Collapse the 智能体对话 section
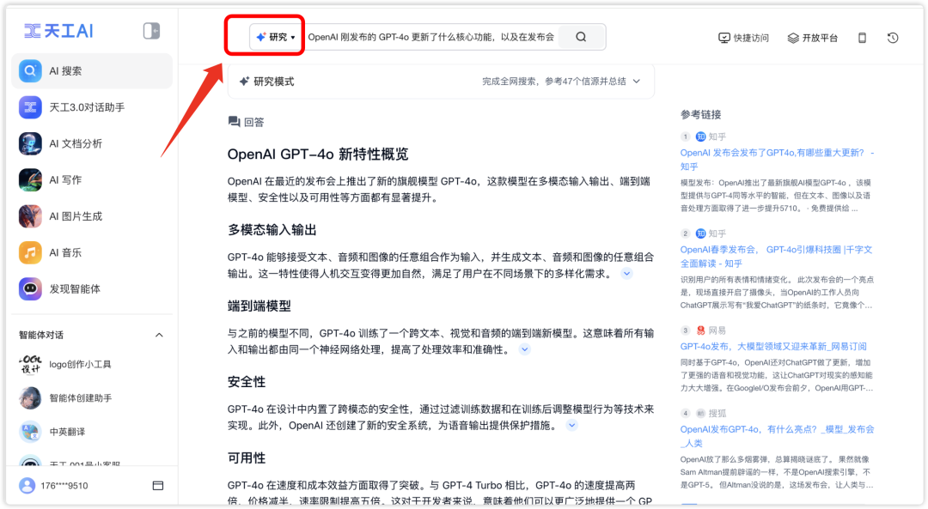 [158, 335]
